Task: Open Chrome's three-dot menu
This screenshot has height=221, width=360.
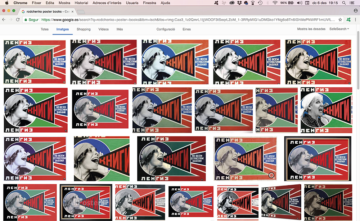Action: tap(355, 20)
